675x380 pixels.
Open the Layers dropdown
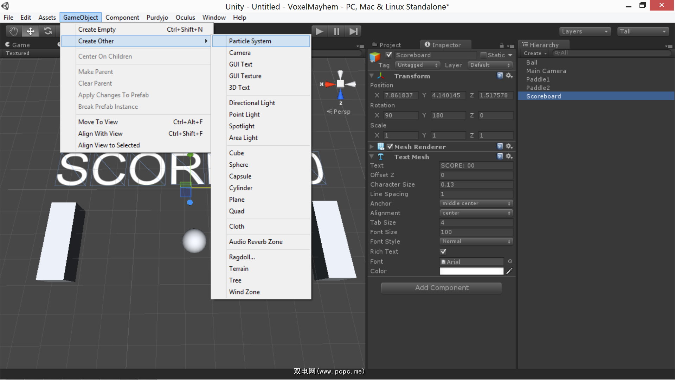coord(585,31)
